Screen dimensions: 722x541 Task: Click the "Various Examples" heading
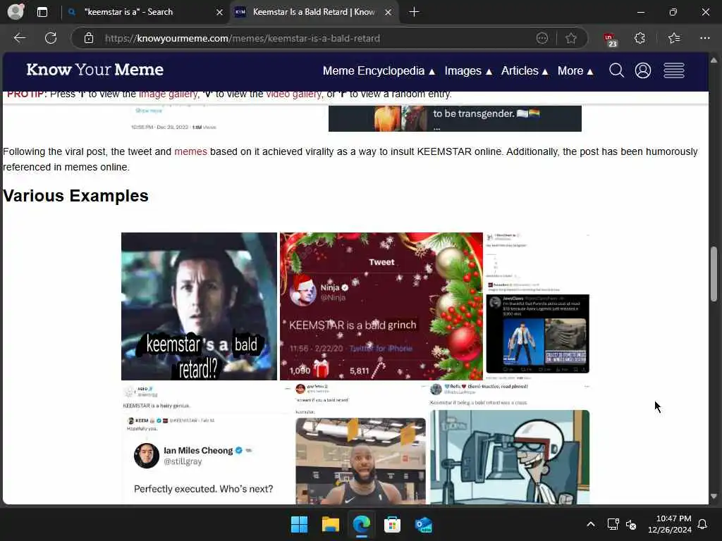click(x=75, y=196)
